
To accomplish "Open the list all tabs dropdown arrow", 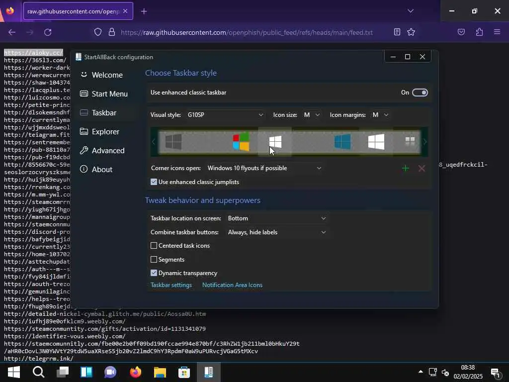I will coord(411,11).
